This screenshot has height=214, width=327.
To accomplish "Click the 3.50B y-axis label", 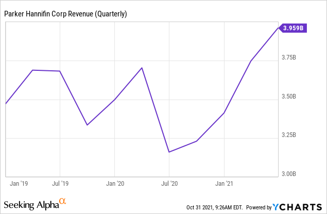I will click(289, 96).
